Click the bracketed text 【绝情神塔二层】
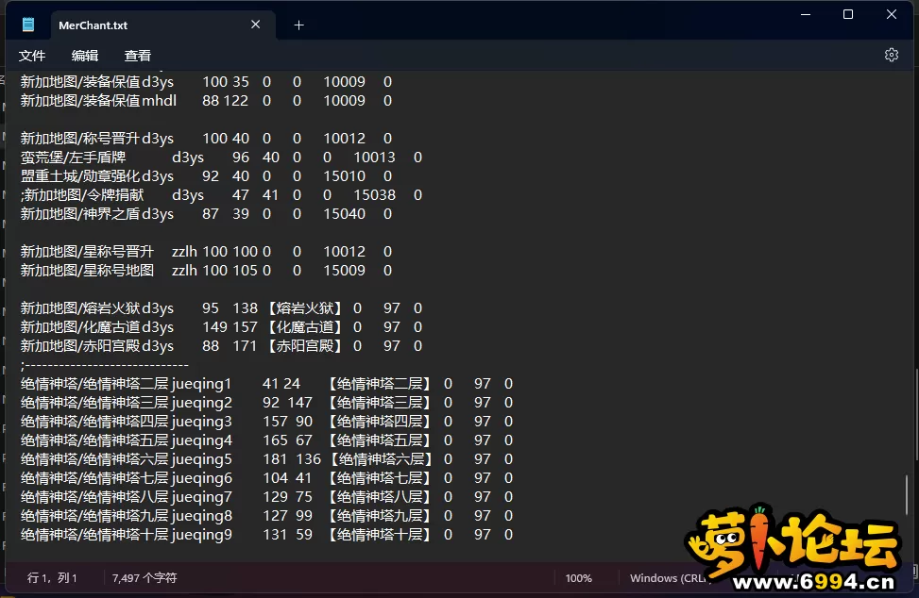This screenshot has width=919, height=598. [380, 384]
